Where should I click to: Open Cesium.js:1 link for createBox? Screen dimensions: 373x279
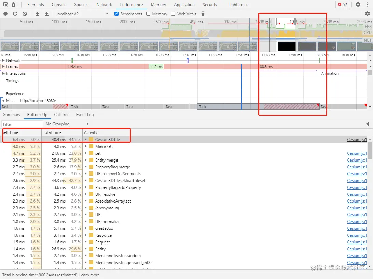pos(357,228)
